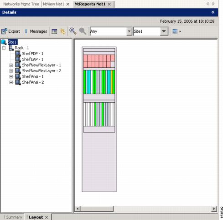Click the zoom out magnifier icon
223x220 pixels.
point(83,31)
